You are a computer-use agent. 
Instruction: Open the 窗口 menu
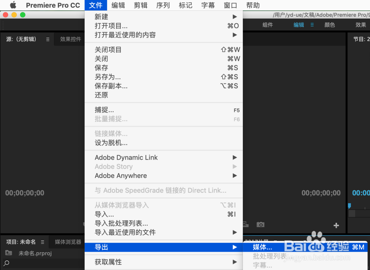tap(230, 5)
